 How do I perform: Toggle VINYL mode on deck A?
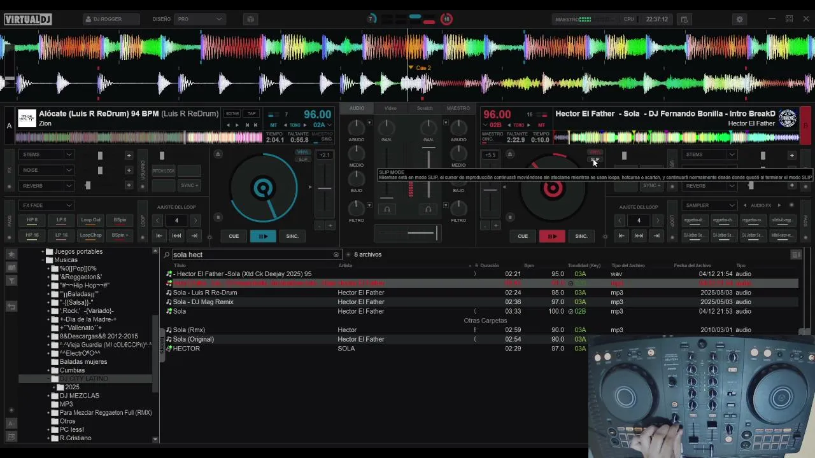click(x=303, y=153)
